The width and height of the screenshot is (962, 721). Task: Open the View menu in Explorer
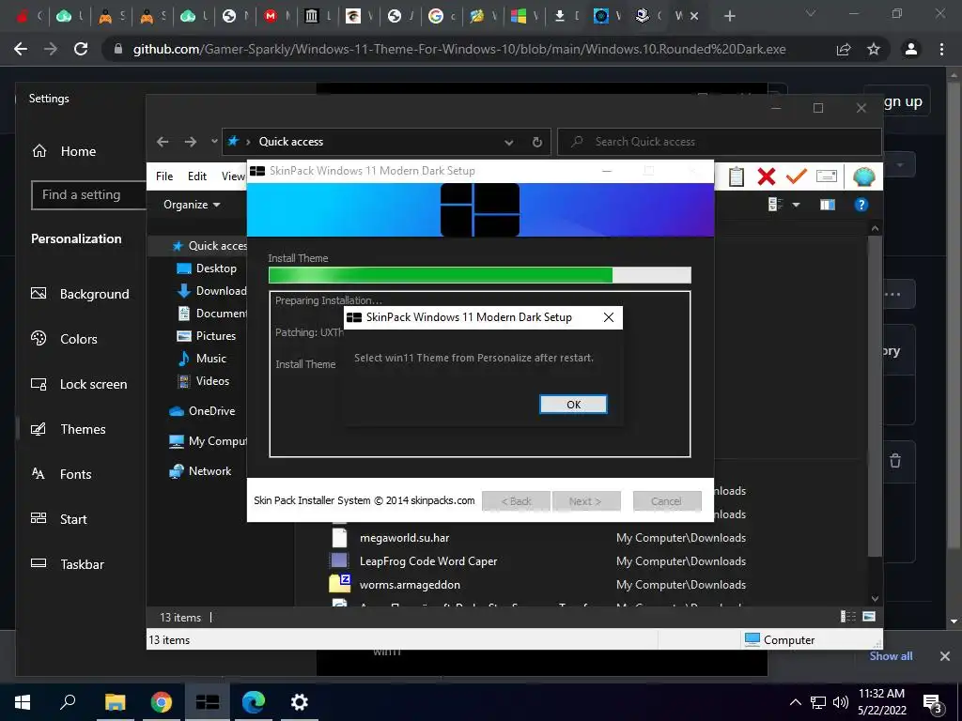pos(233,176)
